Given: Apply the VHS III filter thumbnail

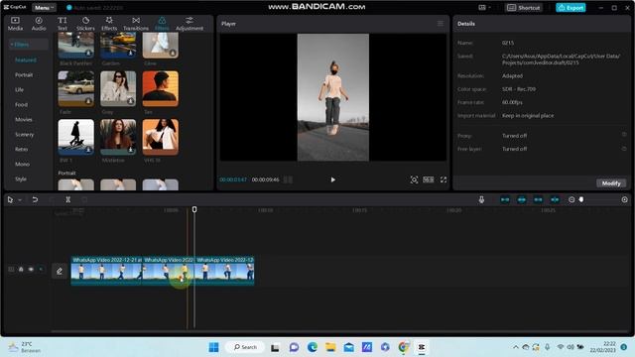Looking at the screenshot, I should [x=161, y=137].
